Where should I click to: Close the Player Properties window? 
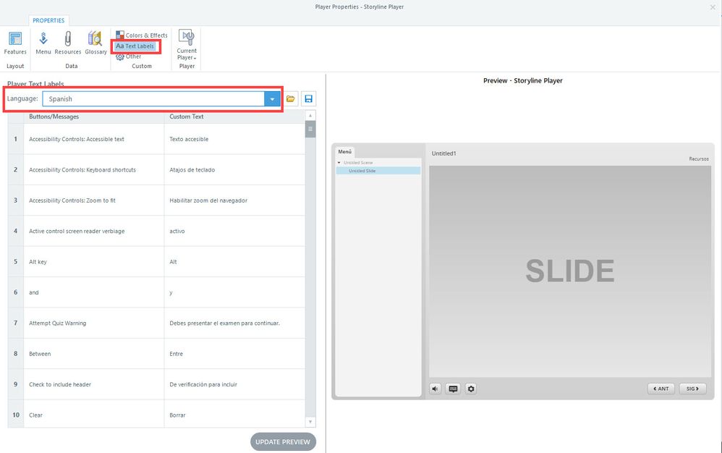click(x=713, y=7)
